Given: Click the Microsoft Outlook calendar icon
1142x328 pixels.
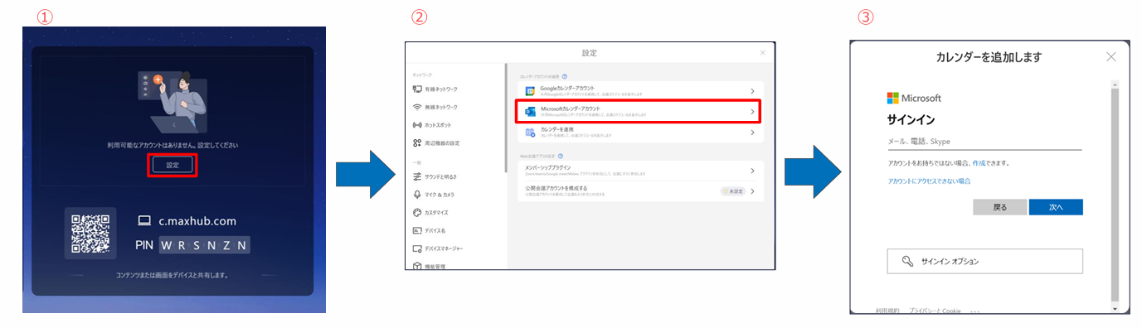Looking at the screenshot, I should tap(530, 111).
